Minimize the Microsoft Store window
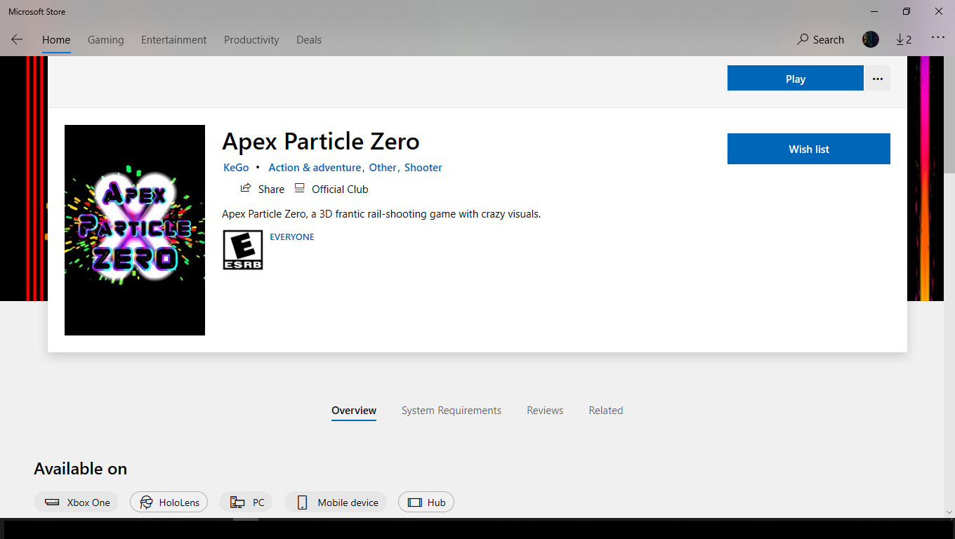Viewport: 955px width, 539px height. 875,11
